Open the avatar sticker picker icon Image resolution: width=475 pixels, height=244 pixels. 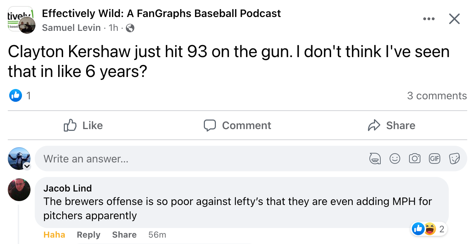point(375,159)
